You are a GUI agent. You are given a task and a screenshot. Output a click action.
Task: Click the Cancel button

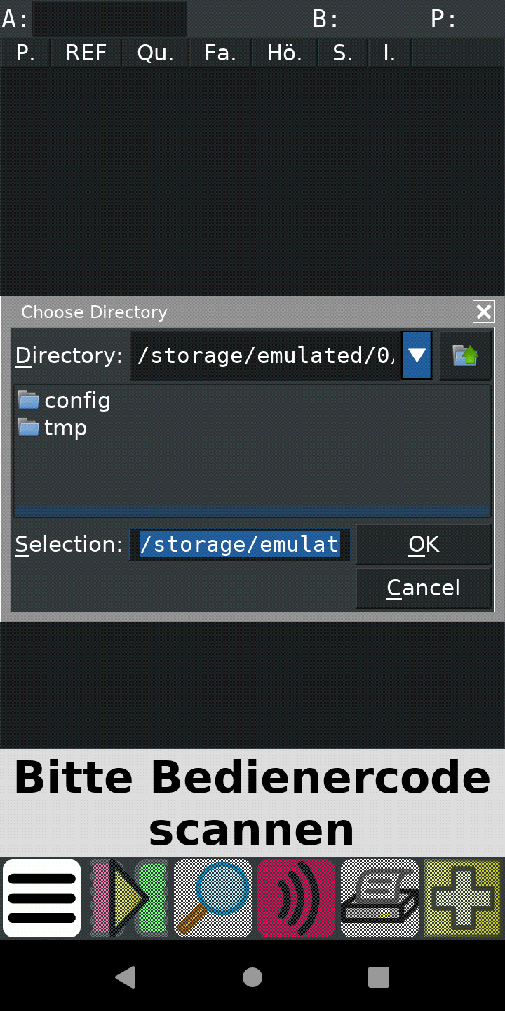coord(424,588)
